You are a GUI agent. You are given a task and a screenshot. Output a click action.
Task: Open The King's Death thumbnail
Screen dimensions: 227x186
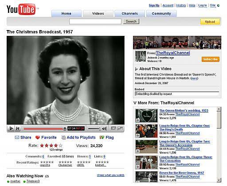146,131
